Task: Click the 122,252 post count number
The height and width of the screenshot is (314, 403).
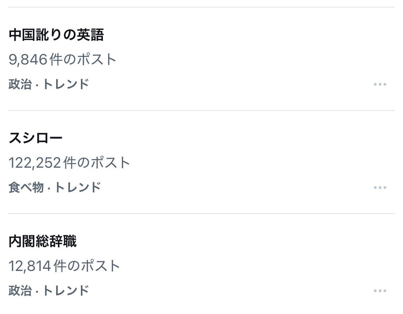Action: click(35, 163)
